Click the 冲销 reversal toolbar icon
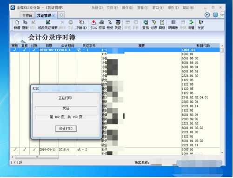This screenshot has height=178, width=233. click(x=81, y=25)
